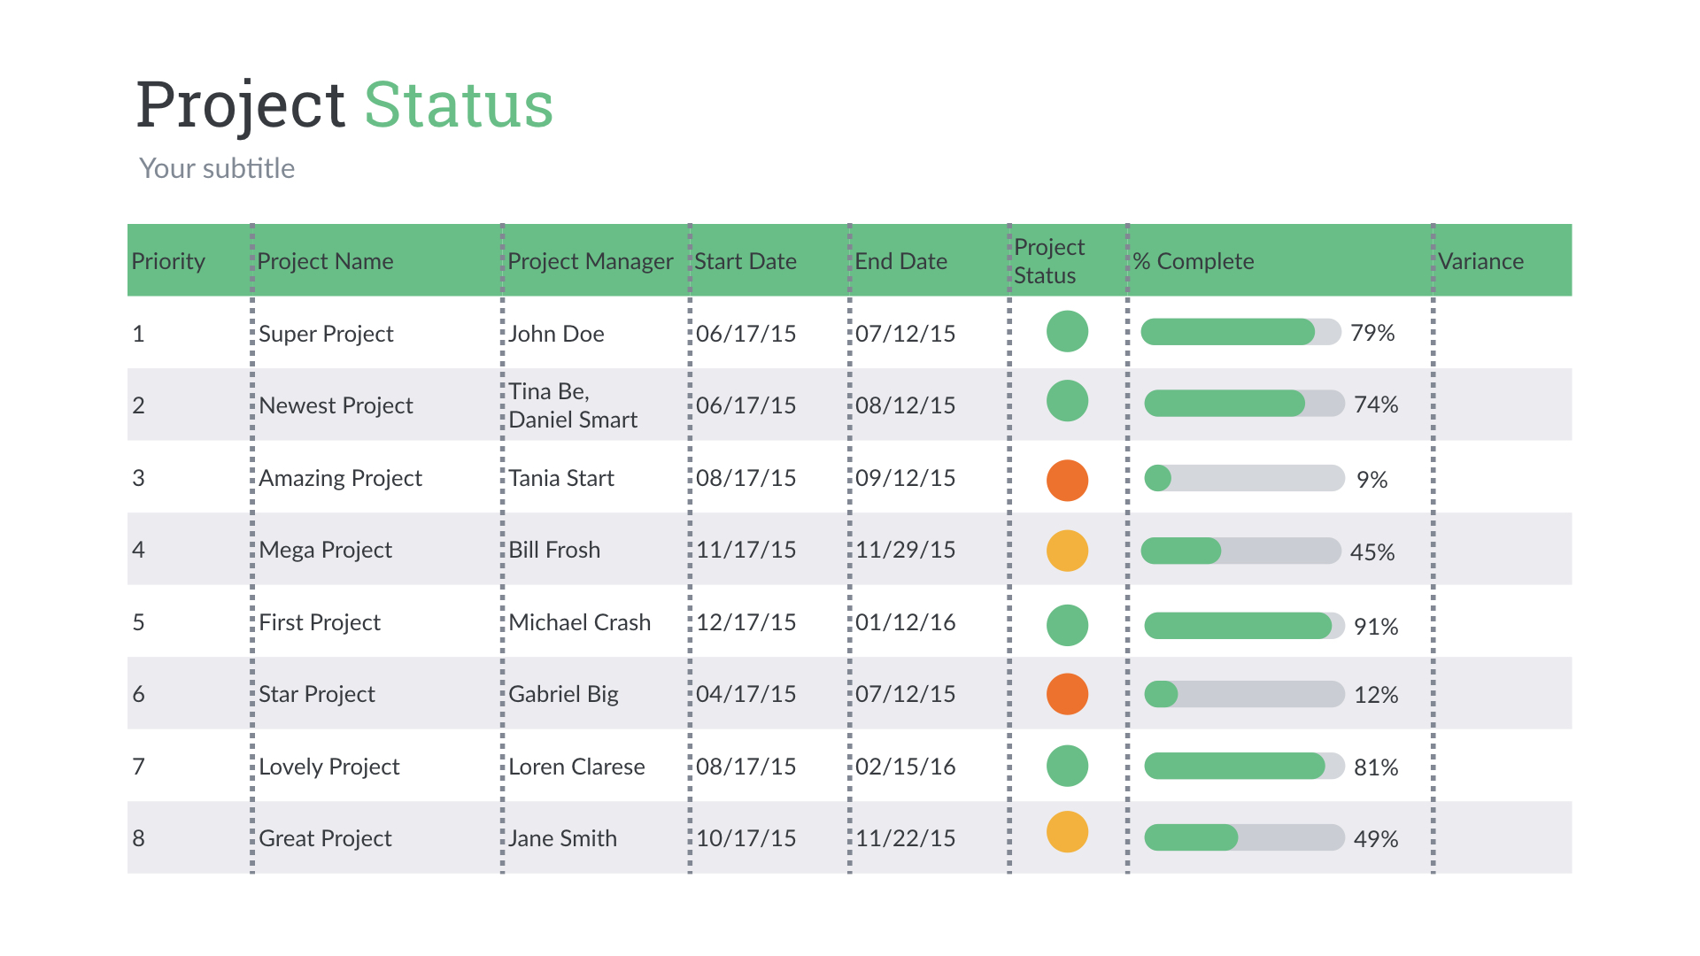Select the "Project Status" slide title
Image resolution: width=1700 pixels, height=956 pixels.
344,104
